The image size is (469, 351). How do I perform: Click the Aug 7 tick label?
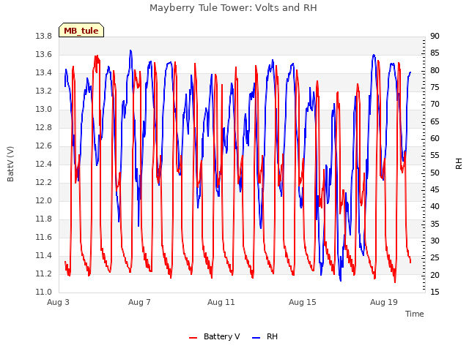click(x=139, y=302)
